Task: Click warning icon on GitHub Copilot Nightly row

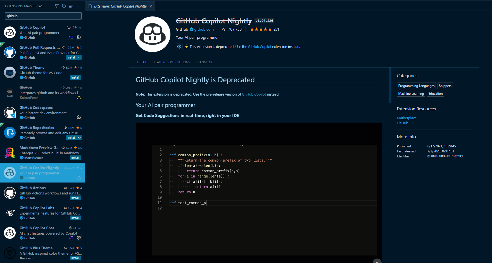Action: 79,178
